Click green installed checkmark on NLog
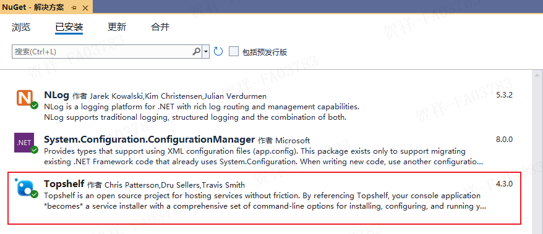 34,106
